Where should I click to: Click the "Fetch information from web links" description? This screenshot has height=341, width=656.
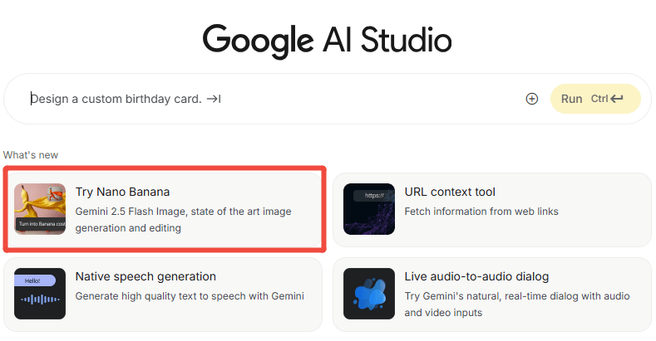point(481,212)
